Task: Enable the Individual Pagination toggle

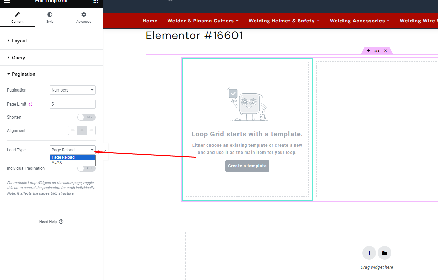Action: (86, 168)
